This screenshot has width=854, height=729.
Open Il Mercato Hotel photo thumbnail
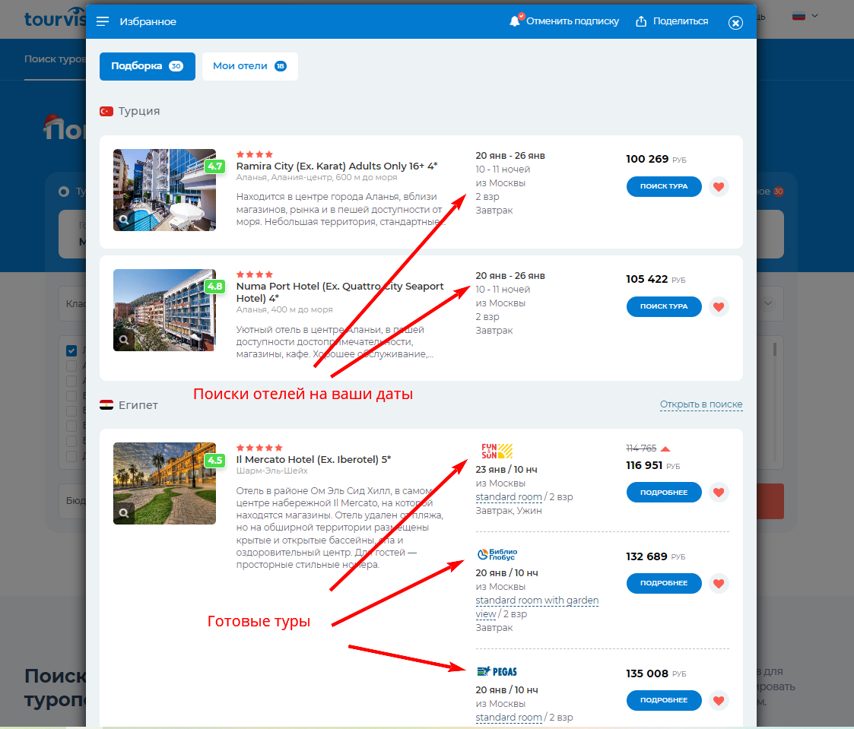point(164,483)
